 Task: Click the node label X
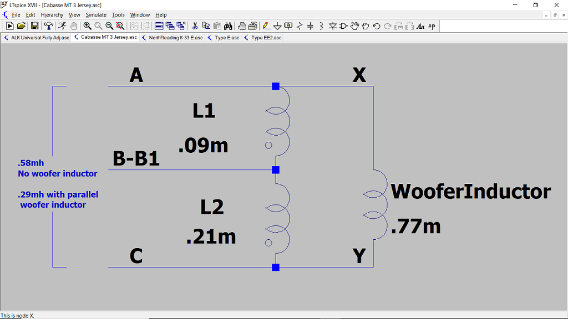(359, 75)
